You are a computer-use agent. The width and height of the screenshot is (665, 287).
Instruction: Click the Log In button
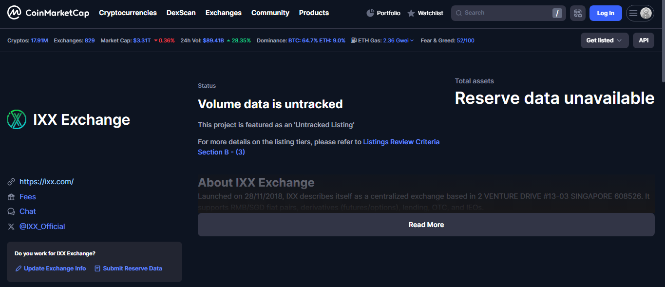click(606, 13)
